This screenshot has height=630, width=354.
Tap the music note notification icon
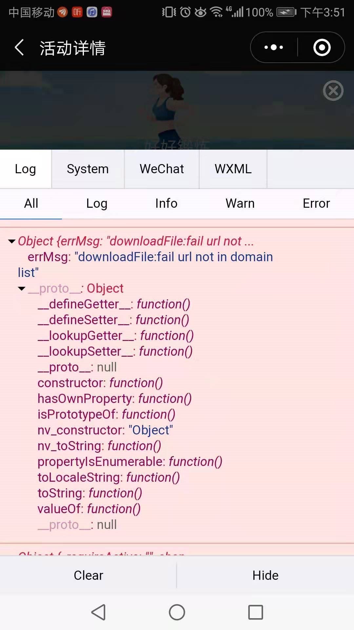(92, 12)
